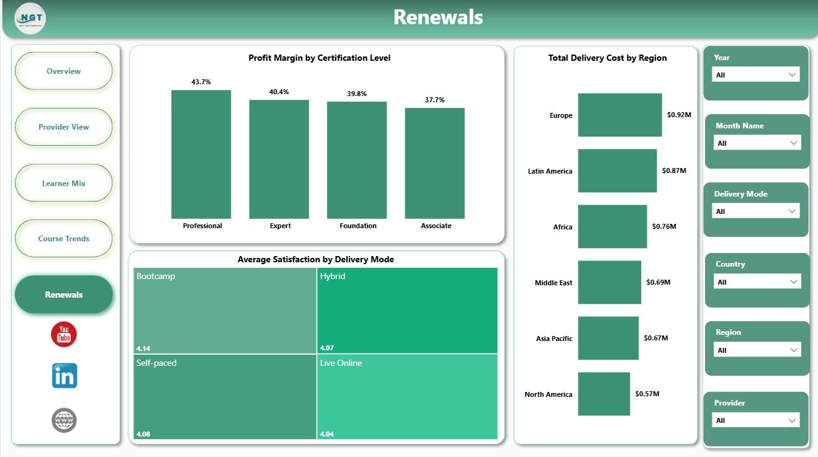Open the LinkedIn icon link

point(65,376)
